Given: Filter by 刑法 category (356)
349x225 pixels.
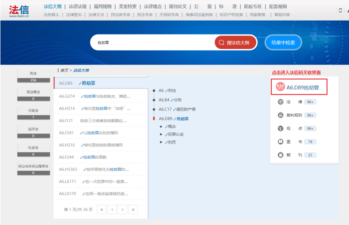Looking at the screenshot, I should [33, 76].
